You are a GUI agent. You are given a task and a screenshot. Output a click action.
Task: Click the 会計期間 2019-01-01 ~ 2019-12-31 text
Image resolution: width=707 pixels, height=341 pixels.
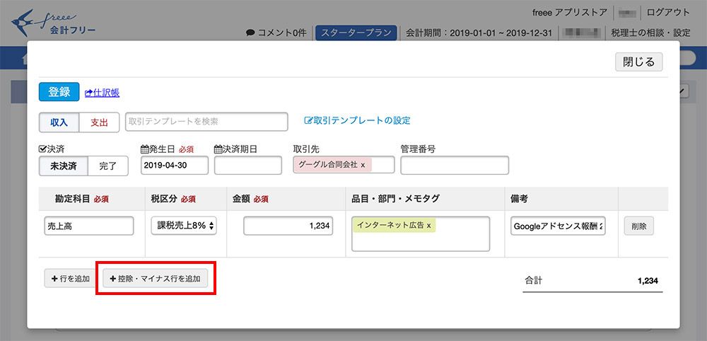tap(479, 33)
